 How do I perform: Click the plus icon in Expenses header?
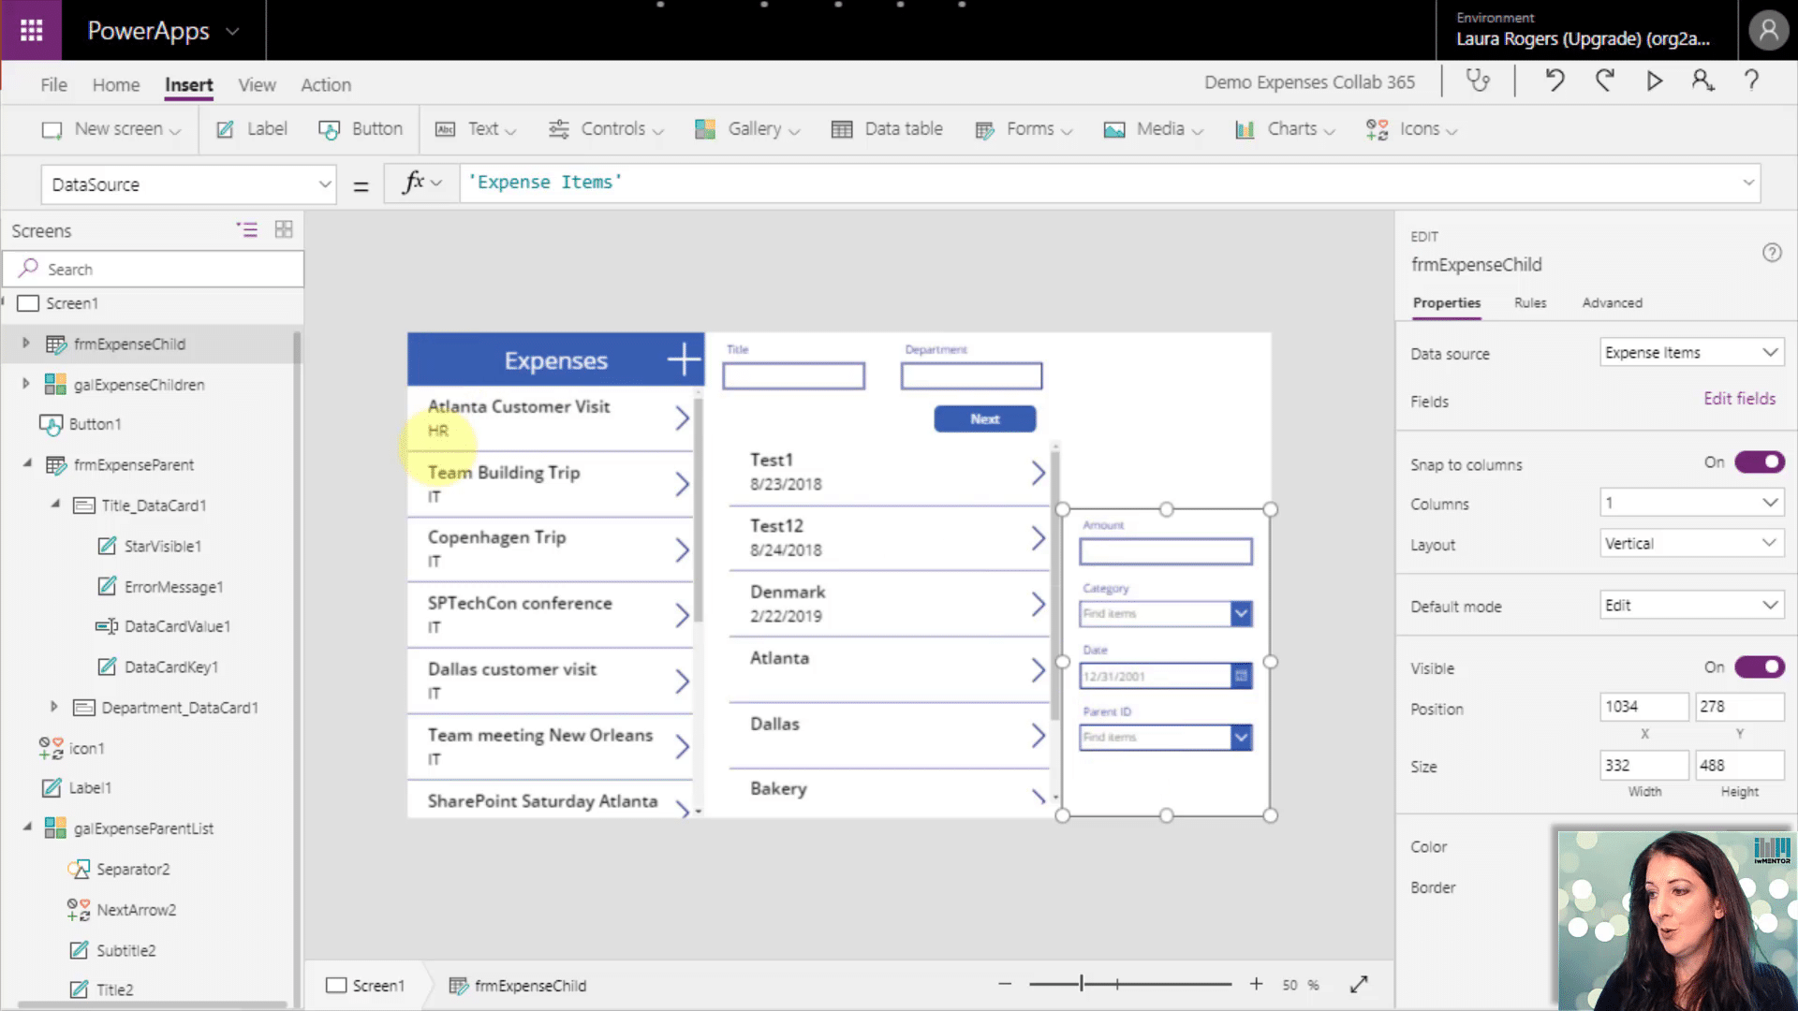(684, 359)
